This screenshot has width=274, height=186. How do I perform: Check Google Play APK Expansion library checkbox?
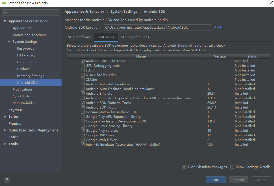tap(83, 116)
